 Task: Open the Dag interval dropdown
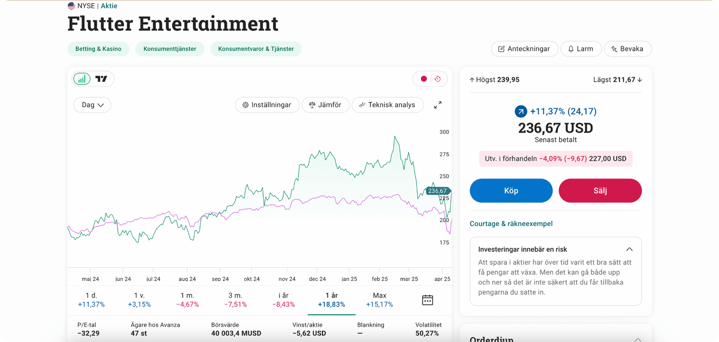coord(92,105)
